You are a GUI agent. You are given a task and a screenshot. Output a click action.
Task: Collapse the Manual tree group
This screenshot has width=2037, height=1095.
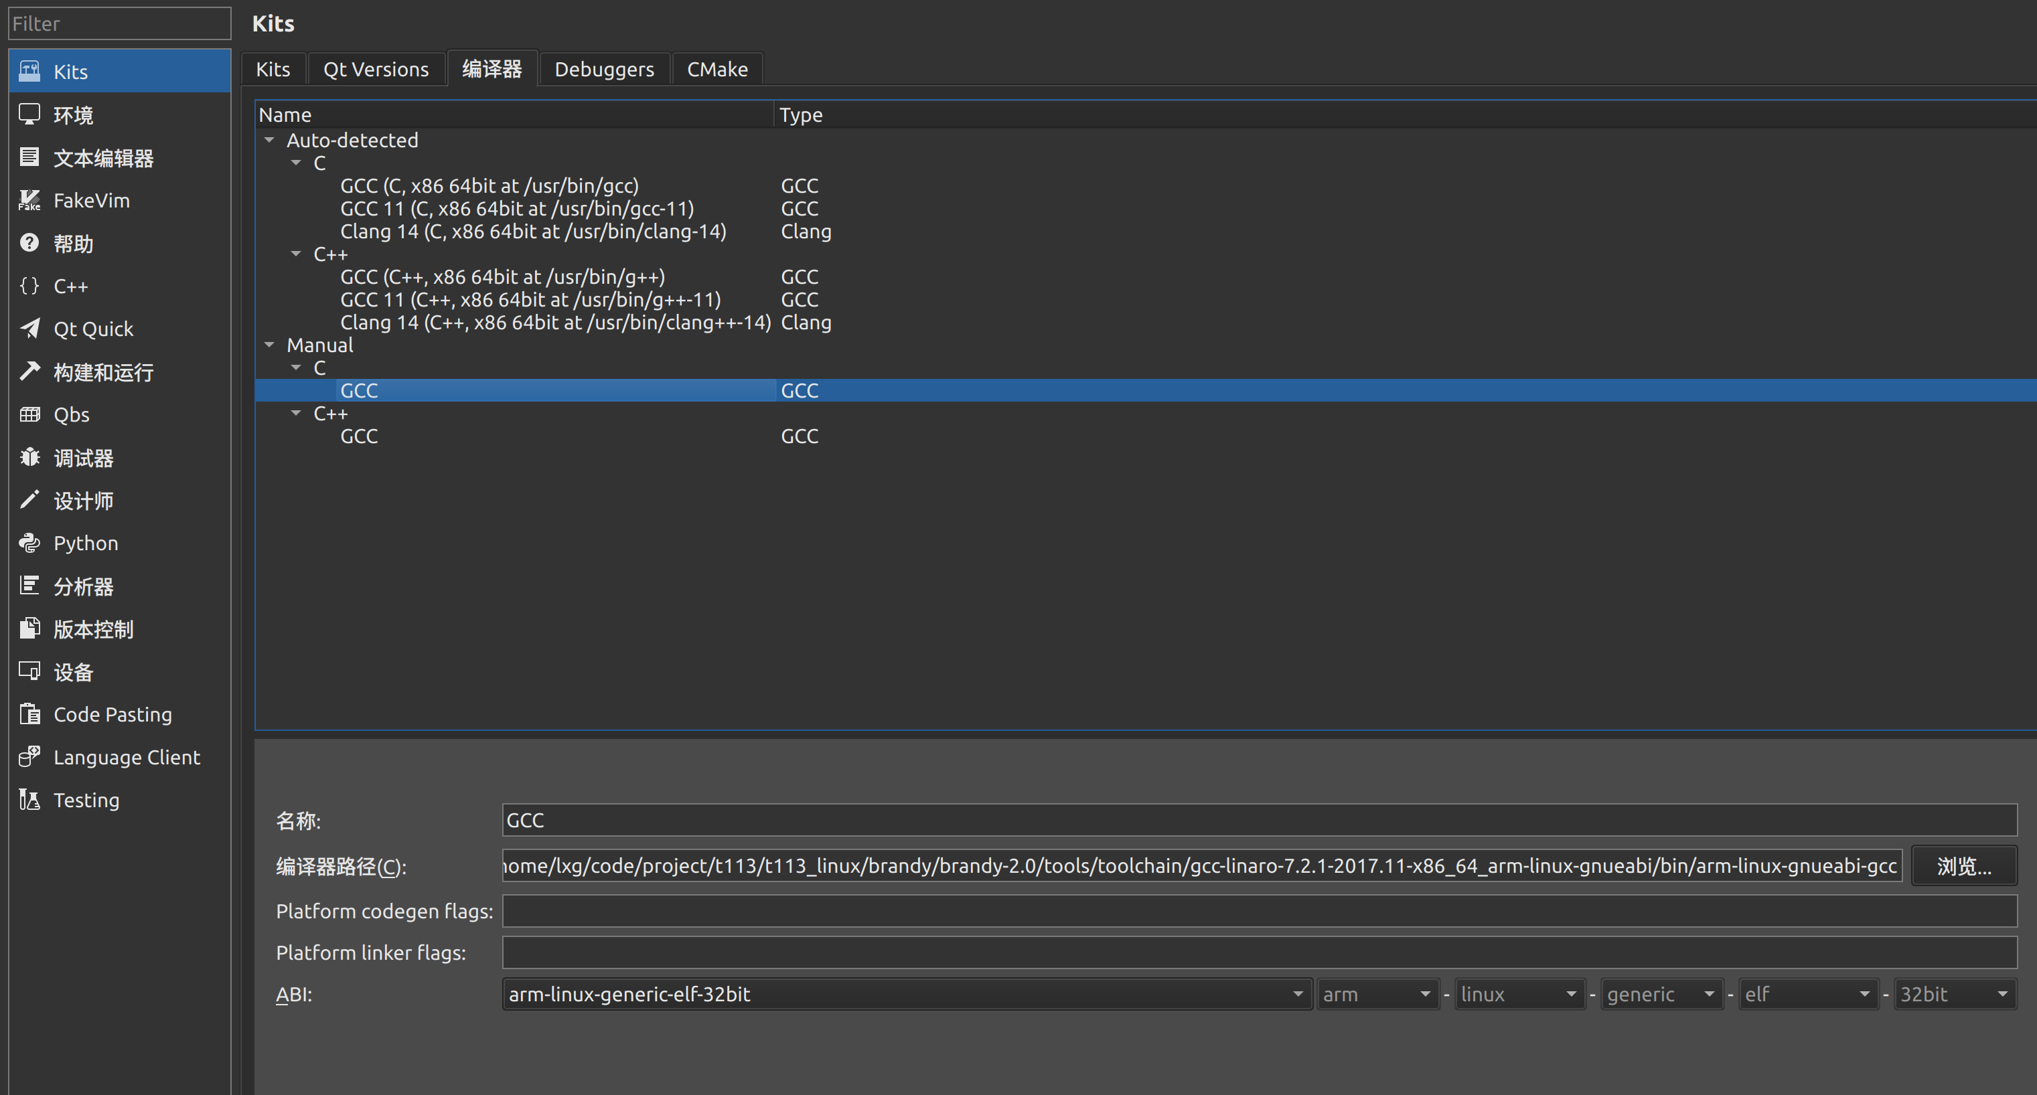[x=270, y=345]
